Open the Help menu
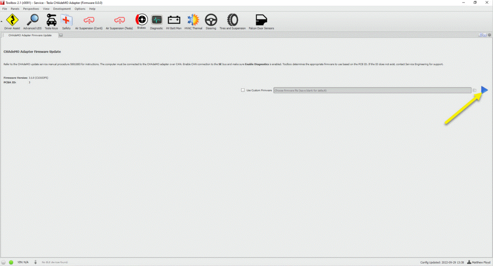493x266 pixels. pyautogui.click(x=92, y=9)
